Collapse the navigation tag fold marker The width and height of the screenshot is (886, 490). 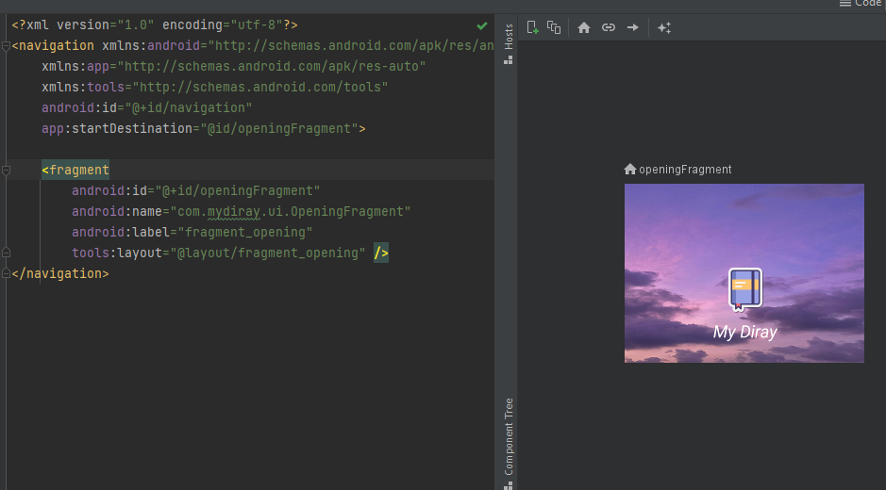[6, 46]
